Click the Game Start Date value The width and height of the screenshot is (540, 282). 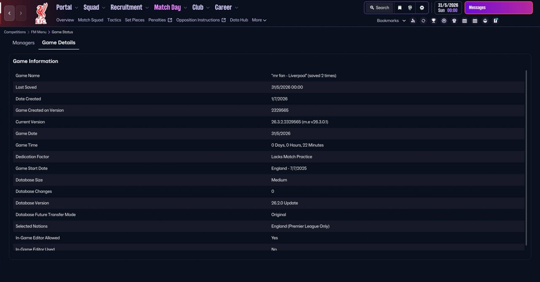coord(289,168)
